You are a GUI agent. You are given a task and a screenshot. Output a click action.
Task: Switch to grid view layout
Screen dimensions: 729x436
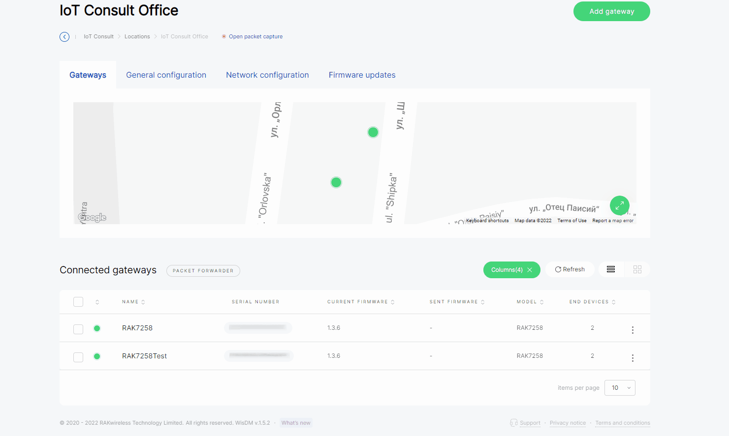[637, 269]
